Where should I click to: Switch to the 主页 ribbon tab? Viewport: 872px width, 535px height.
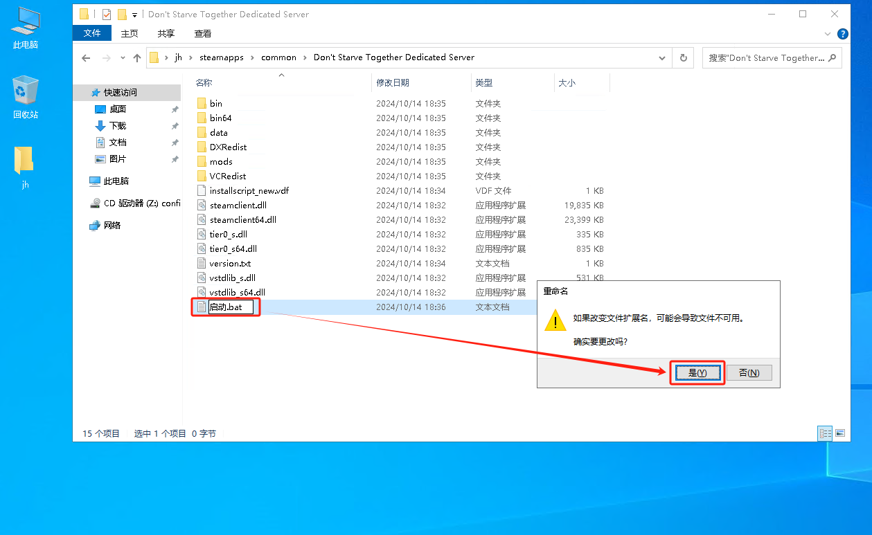[x=130, y=33]
